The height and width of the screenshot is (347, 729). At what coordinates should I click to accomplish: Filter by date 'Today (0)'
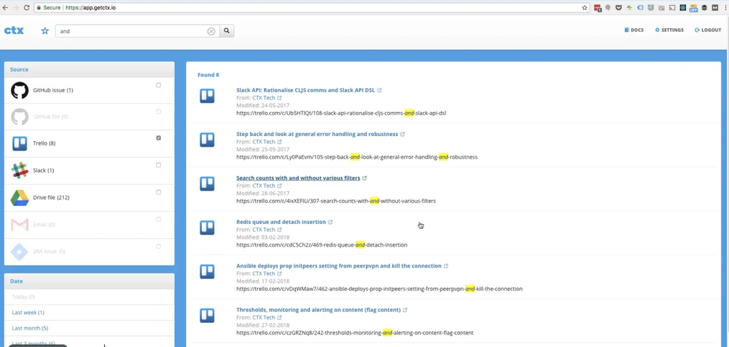pos(23,297)
